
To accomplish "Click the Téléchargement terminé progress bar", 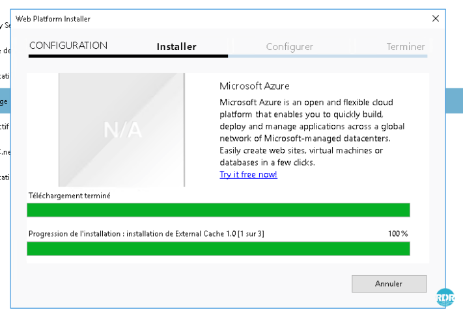I will click(x=219, y=210).
